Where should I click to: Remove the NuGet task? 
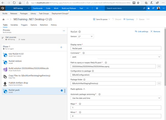pos(155,31)
